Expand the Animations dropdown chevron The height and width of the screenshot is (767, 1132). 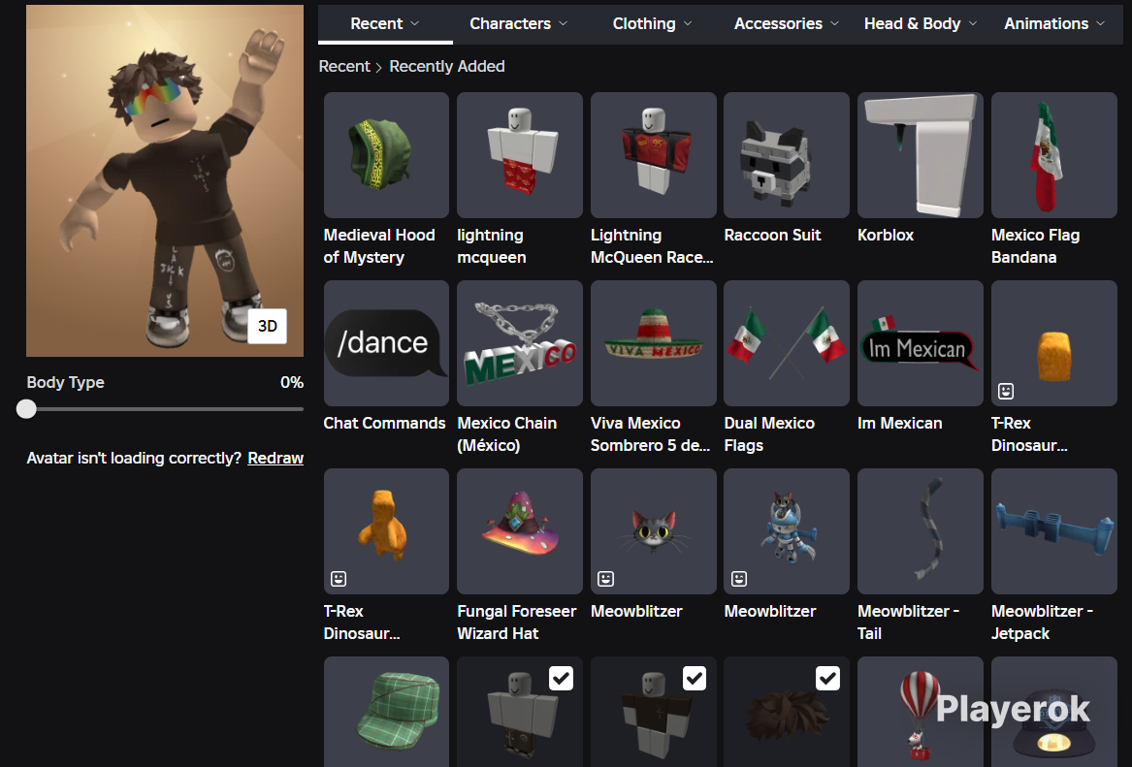tap(1101, 24)
